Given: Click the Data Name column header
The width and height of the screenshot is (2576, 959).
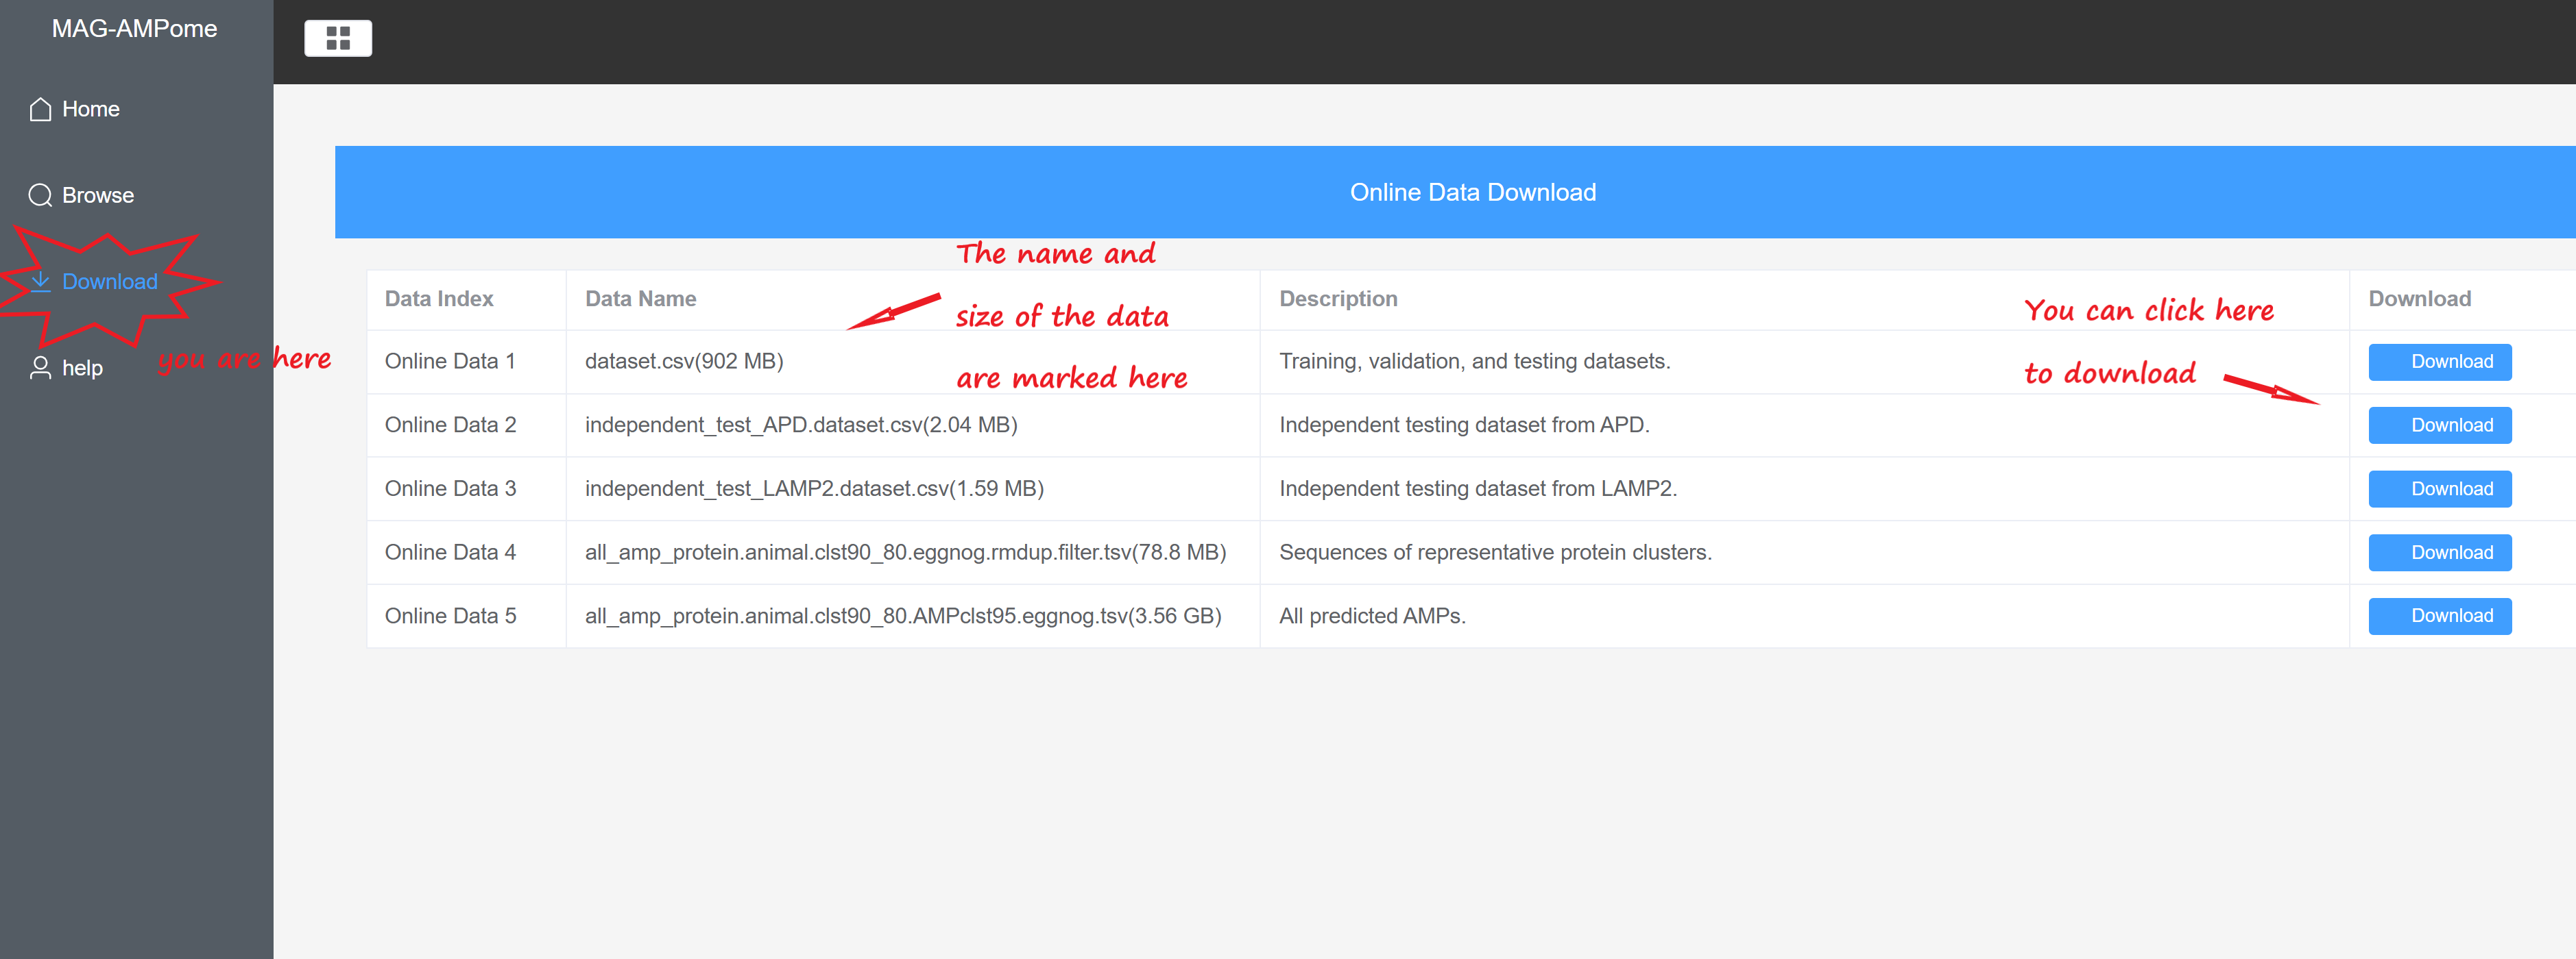Looking at the screenshot, I should (640, 299).
